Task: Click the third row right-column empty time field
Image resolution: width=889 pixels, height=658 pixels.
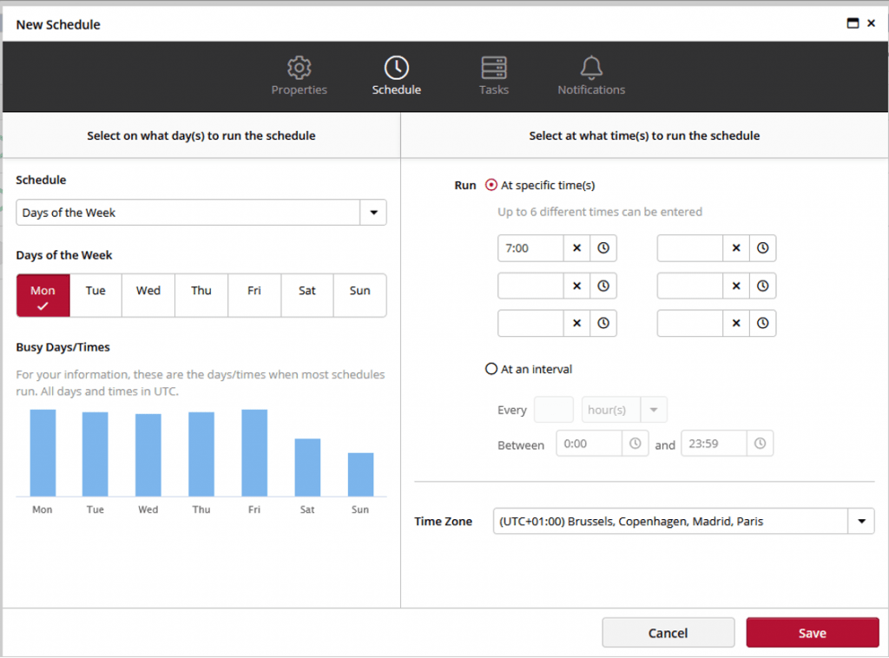Action: pos(690,323)
